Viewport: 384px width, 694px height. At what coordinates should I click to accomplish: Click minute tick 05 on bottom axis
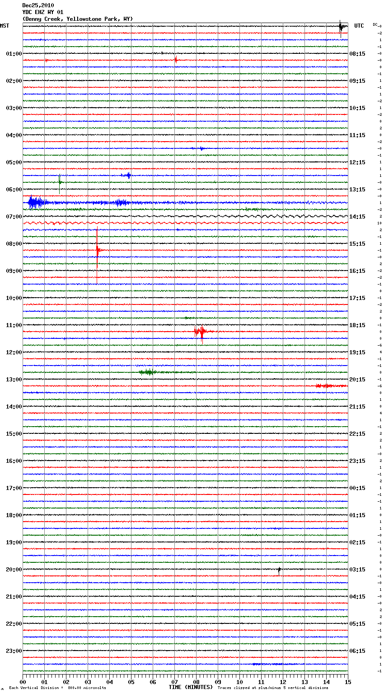131,682
